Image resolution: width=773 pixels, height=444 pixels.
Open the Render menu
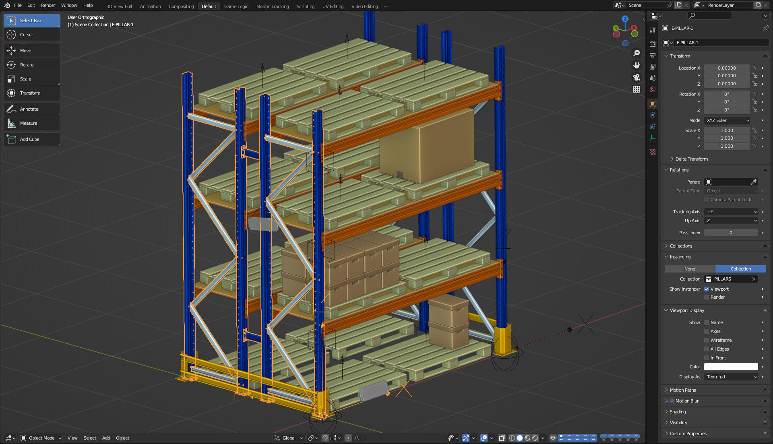pyautogui.click(x=48, y=5)
